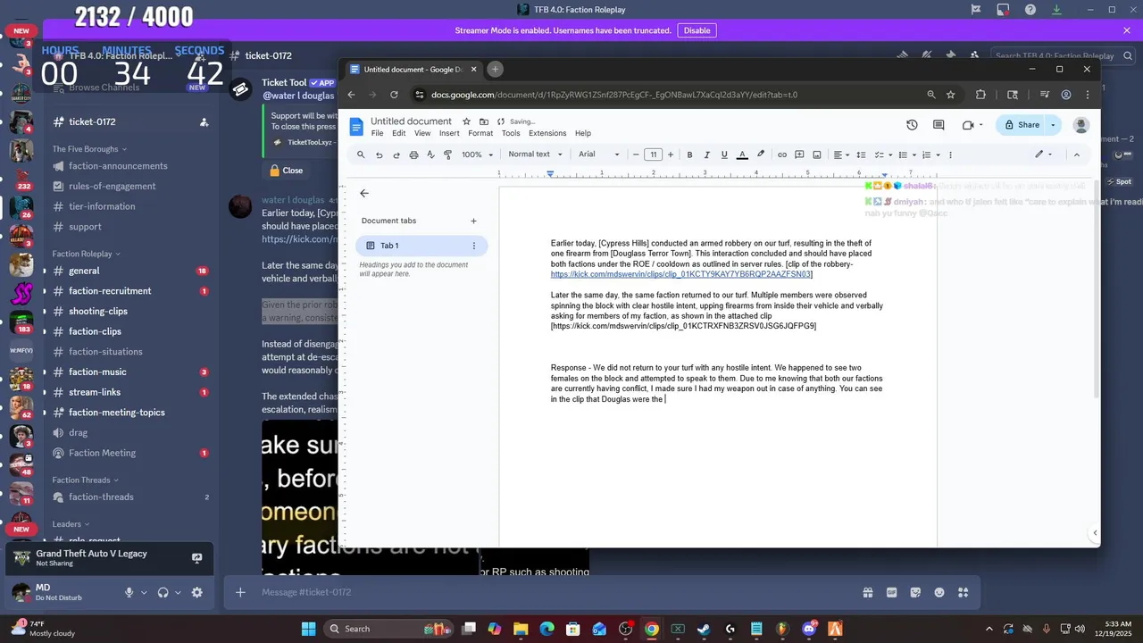Star the Untitled document
This screenshot has width=1143, height=643.
466,121
